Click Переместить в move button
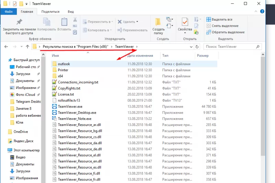The image size is (275, 183). coord(98,22)
